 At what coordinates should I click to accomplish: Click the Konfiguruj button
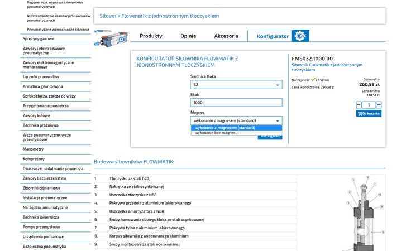(270, 137)
